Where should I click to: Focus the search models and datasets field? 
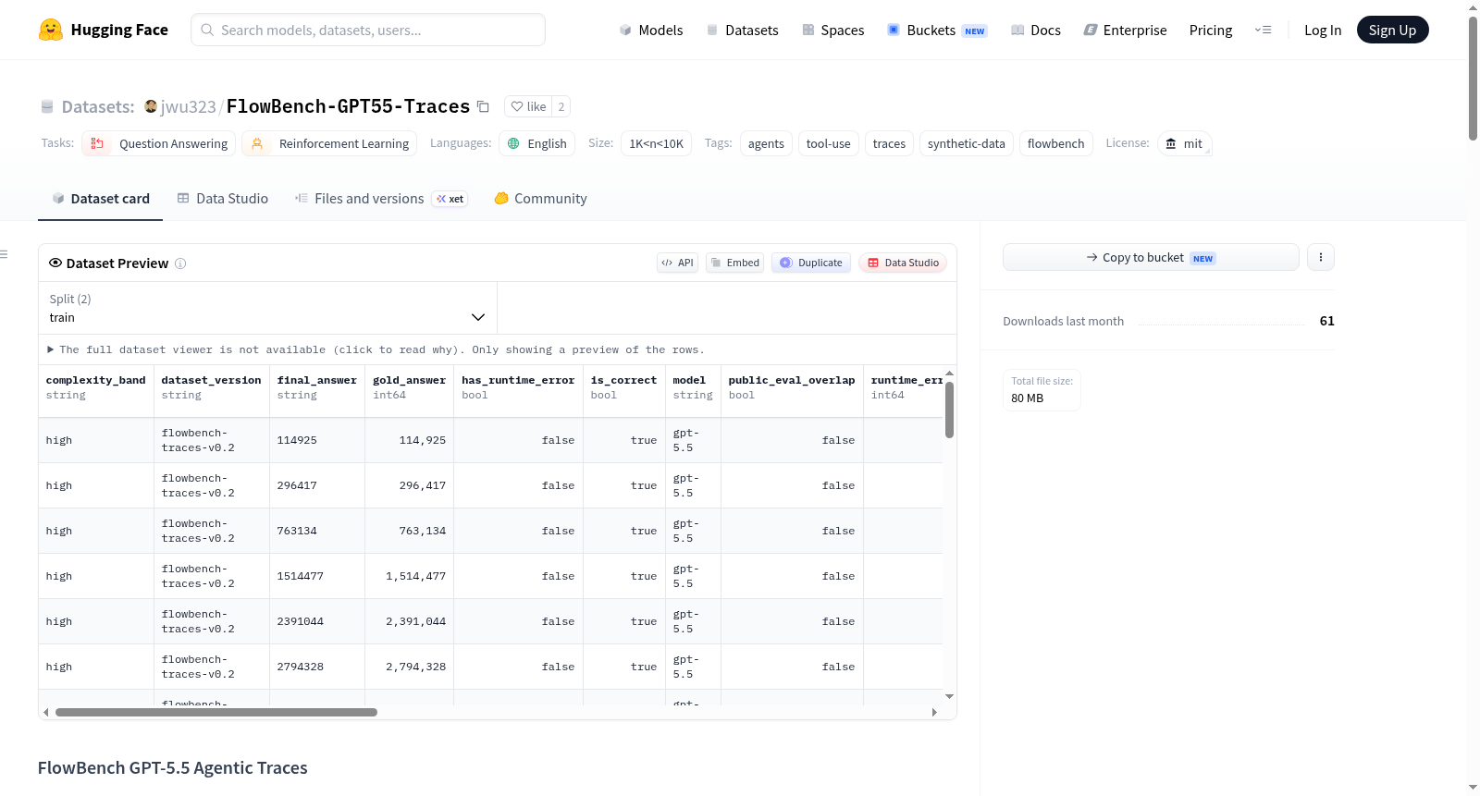(368, 30)
